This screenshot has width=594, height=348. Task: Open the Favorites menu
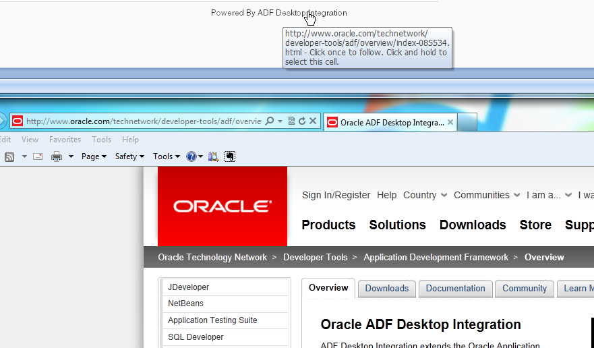click(x=65, y=140)
